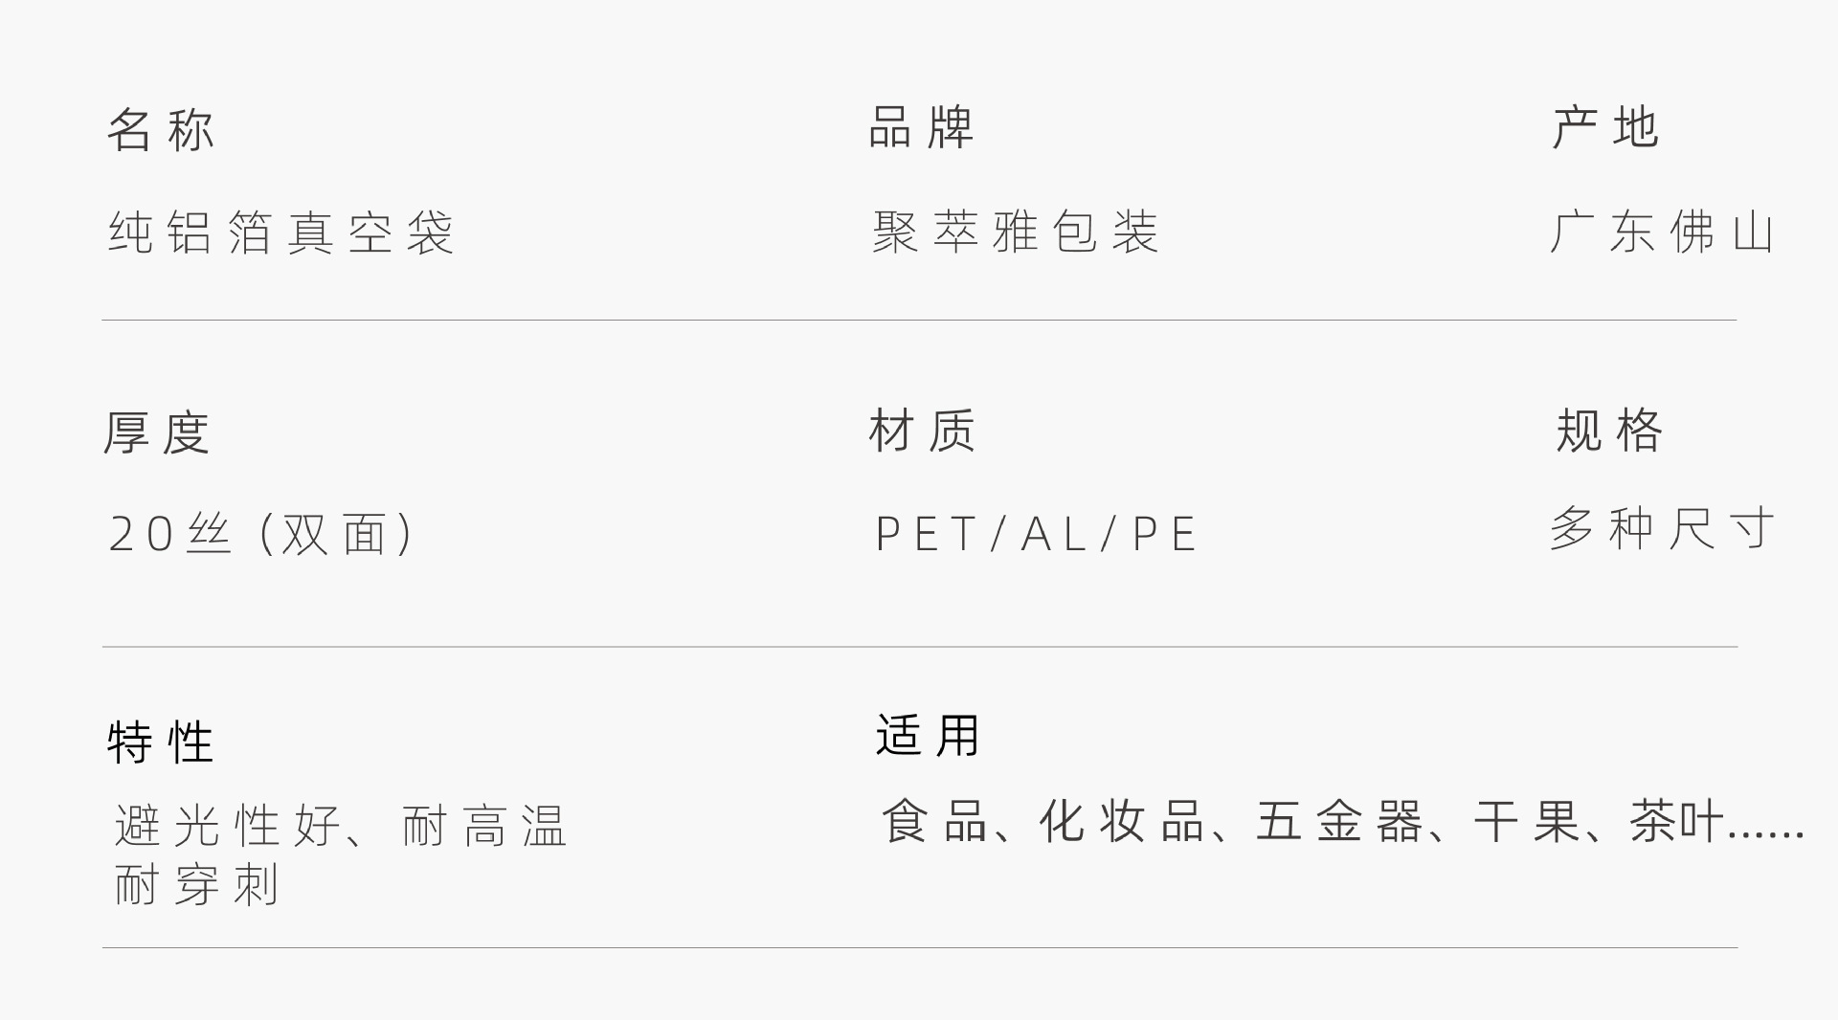This screenshot has width=1838, height=1020.
Task: Click the 规格 heading label
Action: pyautogui.click(x=1609, y=431)
